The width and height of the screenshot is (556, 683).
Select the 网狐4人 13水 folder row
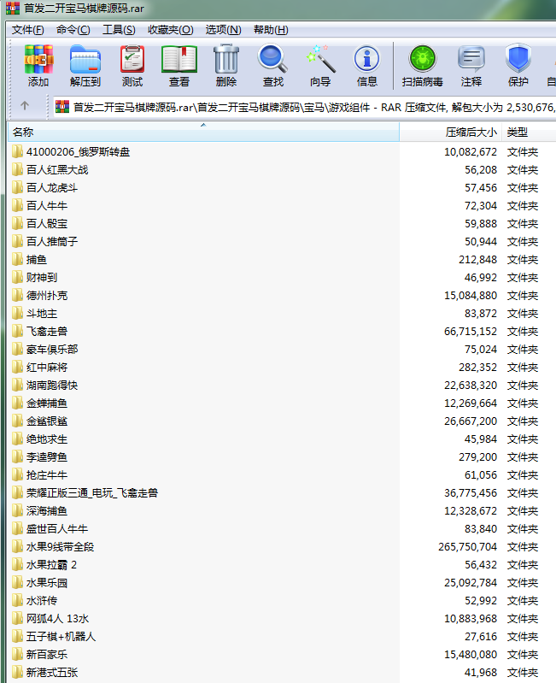pyautogui.click(x=282, y=619)
